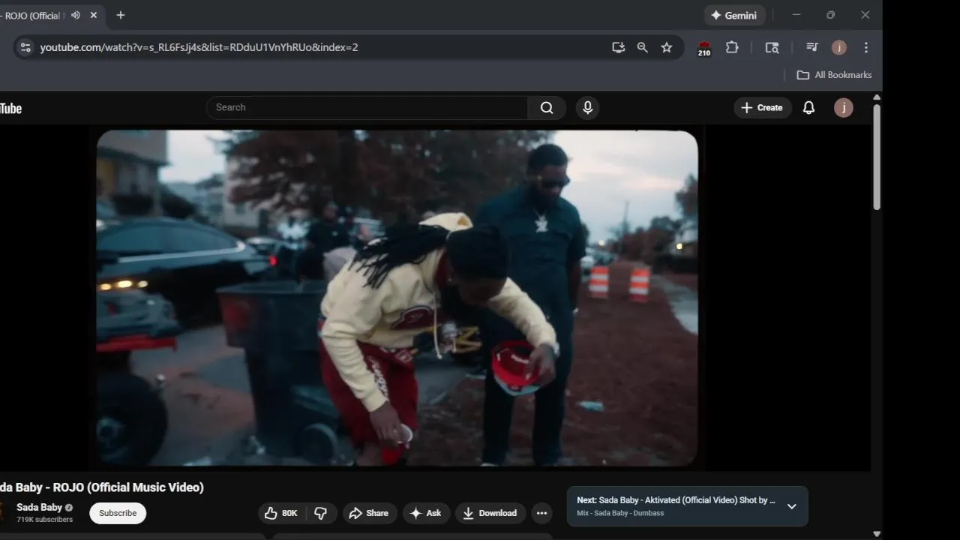The image size is (960, 540).
Task: Click the scrollbar up arrow
Action: coord(877,97)
